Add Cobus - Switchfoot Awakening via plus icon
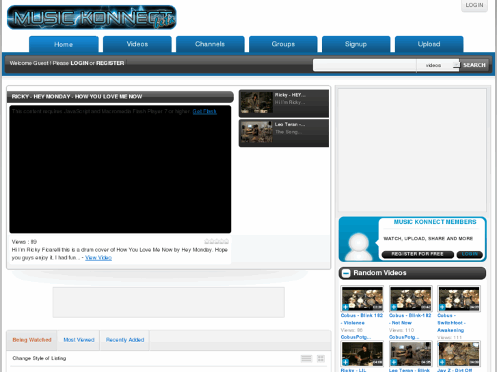Screen dimensions: 497x372 pos(442,306)
